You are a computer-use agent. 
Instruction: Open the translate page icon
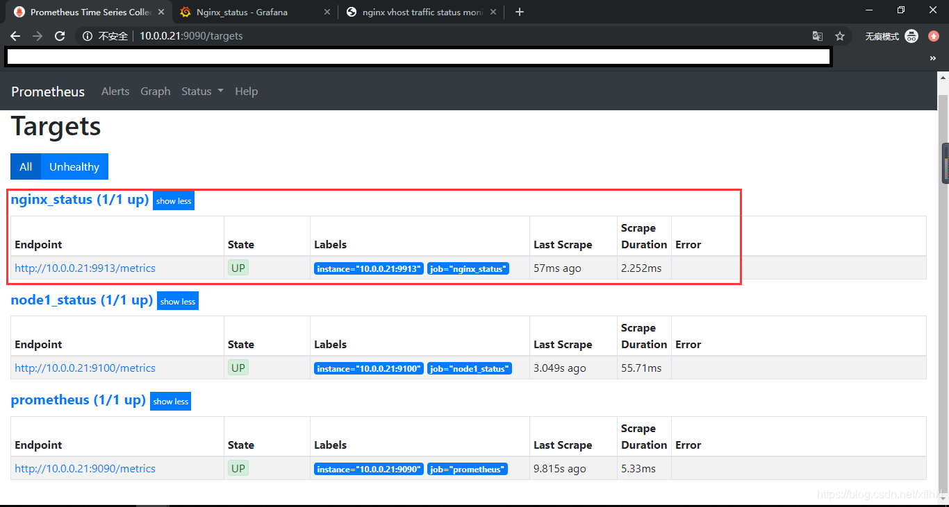coord(818,36)
